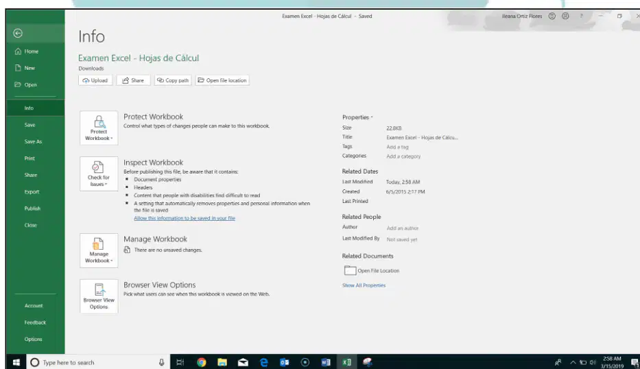Click the taskbar clock showing 2:58 AM
This screenshot has height=369, width=640.
tap(612, 362)
